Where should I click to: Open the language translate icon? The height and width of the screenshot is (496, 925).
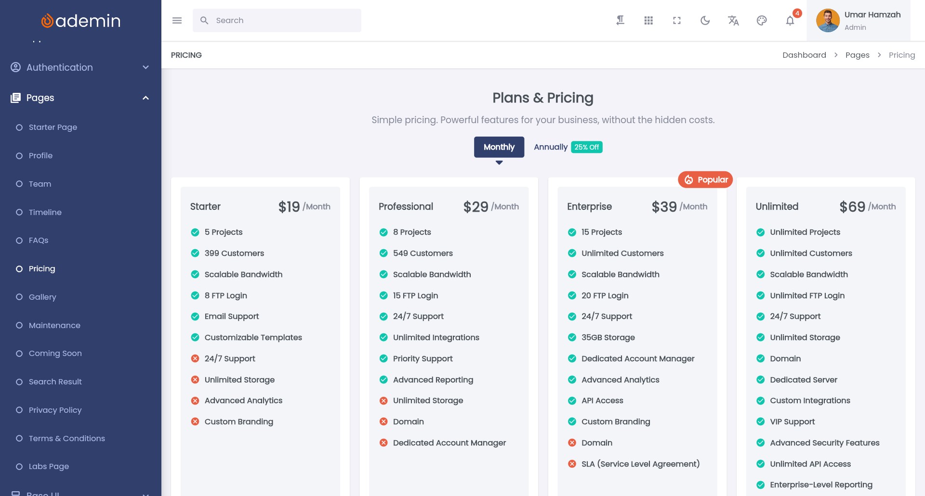733,20
